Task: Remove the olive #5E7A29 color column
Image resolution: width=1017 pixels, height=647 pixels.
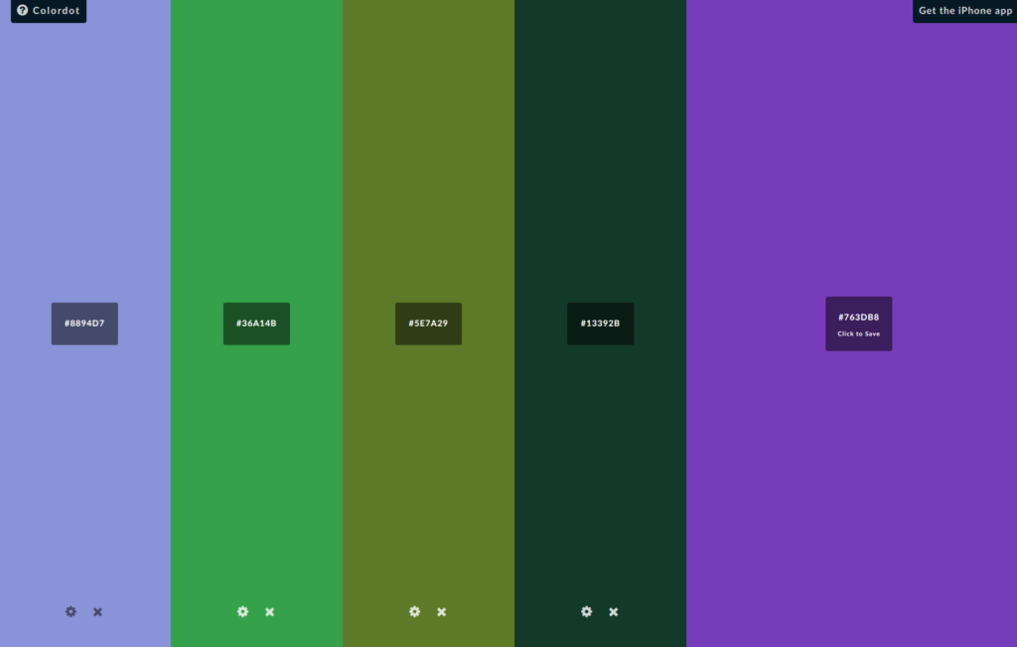Action: 441,611
